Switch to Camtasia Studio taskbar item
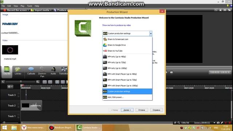The height and width of the screenshot is (131, 233). [x=88, y=128]
